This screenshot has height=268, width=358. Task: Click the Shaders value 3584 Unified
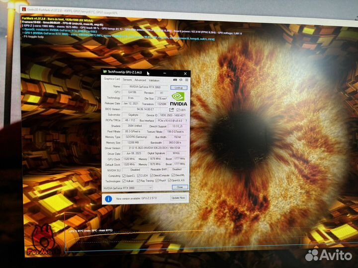click(x=135, y=126)
